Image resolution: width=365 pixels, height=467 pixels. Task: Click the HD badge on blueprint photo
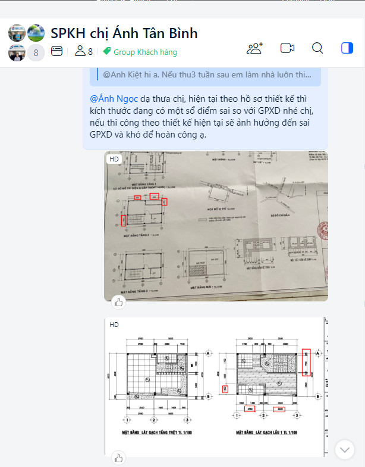click(114, 159)
